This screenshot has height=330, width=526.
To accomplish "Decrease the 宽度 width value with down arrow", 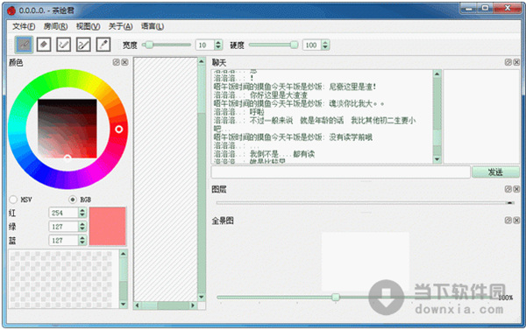I will click(218, 47).
